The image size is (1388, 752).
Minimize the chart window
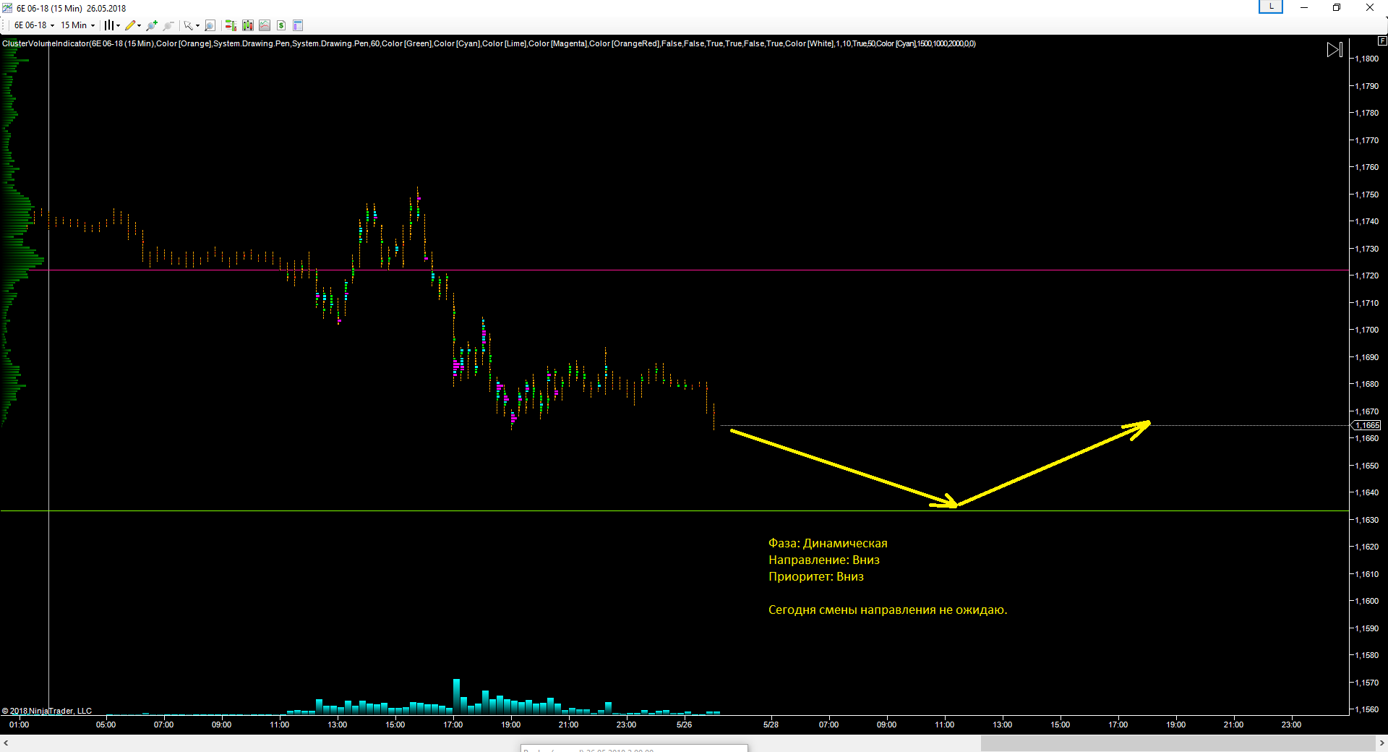[1304, 7]
